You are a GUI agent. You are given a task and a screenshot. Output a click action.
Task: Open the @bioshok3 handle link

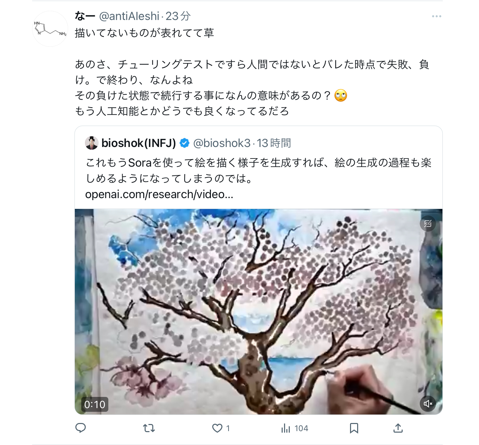(222, 143)
